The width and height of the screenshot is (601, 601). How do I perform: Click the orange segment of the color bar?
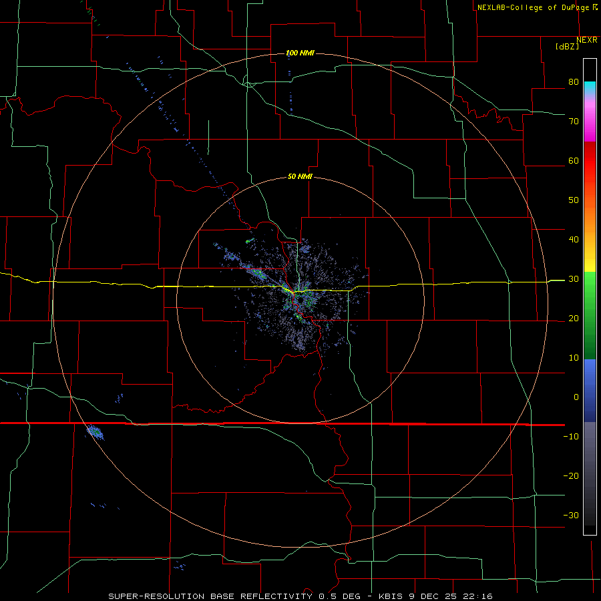tap(590, 222)
